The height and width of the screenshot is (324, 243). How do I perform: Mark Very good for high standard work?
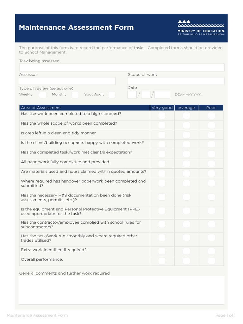(x=162, y=115)
